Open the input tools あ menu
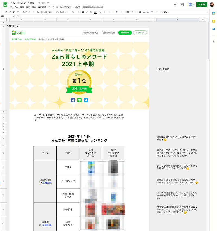This screenshot has width=217, height=231. tap(166, 12)
